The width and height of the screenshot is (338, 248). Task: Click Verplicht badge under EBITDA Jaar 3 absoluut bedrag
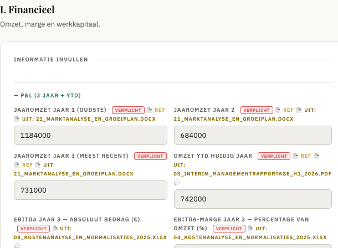click(x=33, y=229)
